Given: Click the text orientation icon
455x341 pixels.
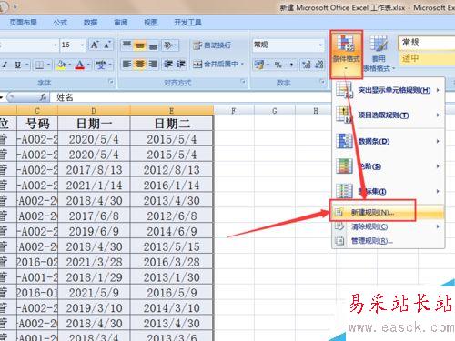Looking at the screenshot, I should [168, 45].
